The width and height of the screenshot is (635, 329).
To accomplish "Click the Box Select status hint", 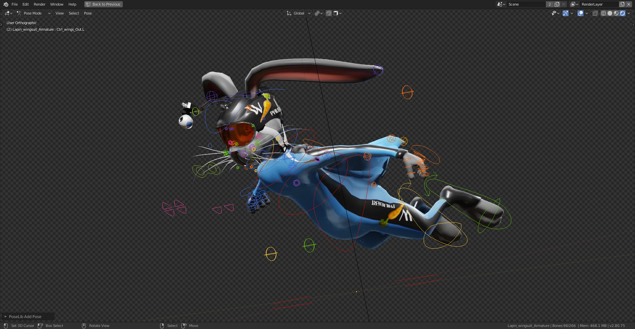I will (54, 326).
